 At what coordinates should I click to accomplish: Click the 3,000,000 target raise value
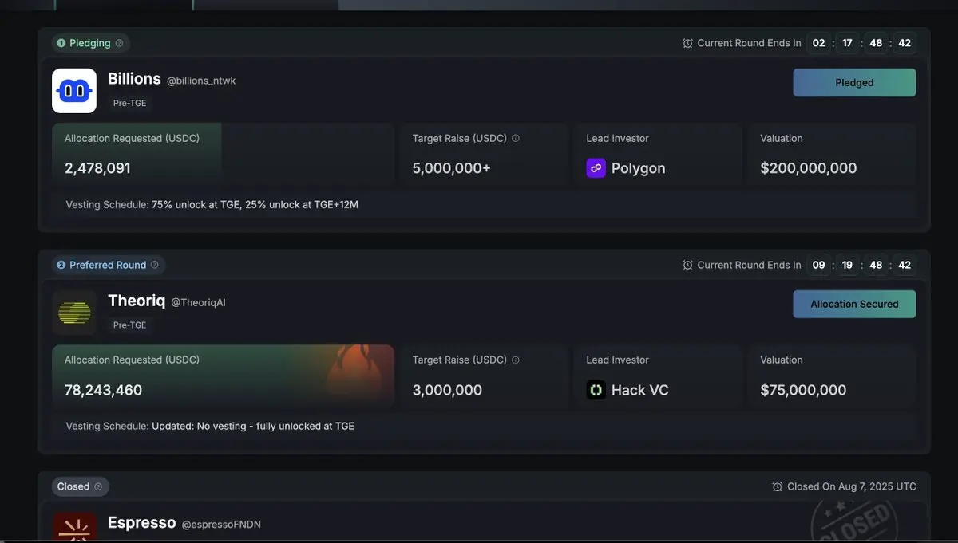447,390
